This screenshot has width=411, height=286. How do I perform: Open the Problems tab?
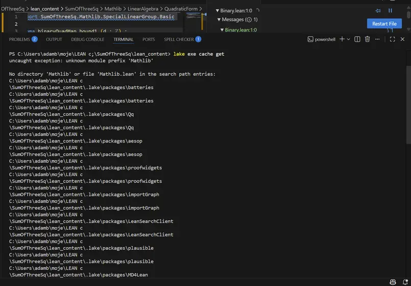(19, 39)
